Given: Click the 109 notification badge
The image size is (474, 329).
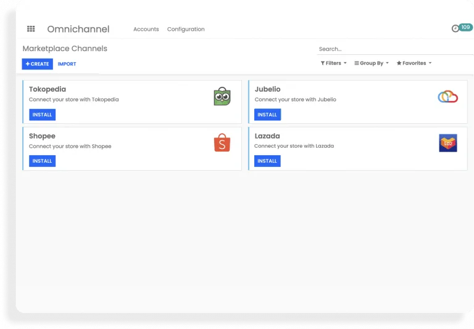Looking at the screenshot, I should (466, 27).
